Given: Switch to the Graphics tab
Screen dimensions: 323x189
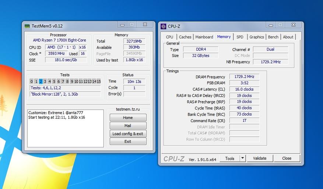Looking at the screenshot, I should tap(257, 37).
